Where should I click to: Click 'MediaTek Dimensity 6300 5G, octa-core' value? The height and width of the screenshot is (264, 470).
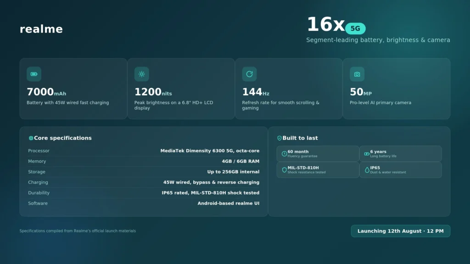coord(210,151)
